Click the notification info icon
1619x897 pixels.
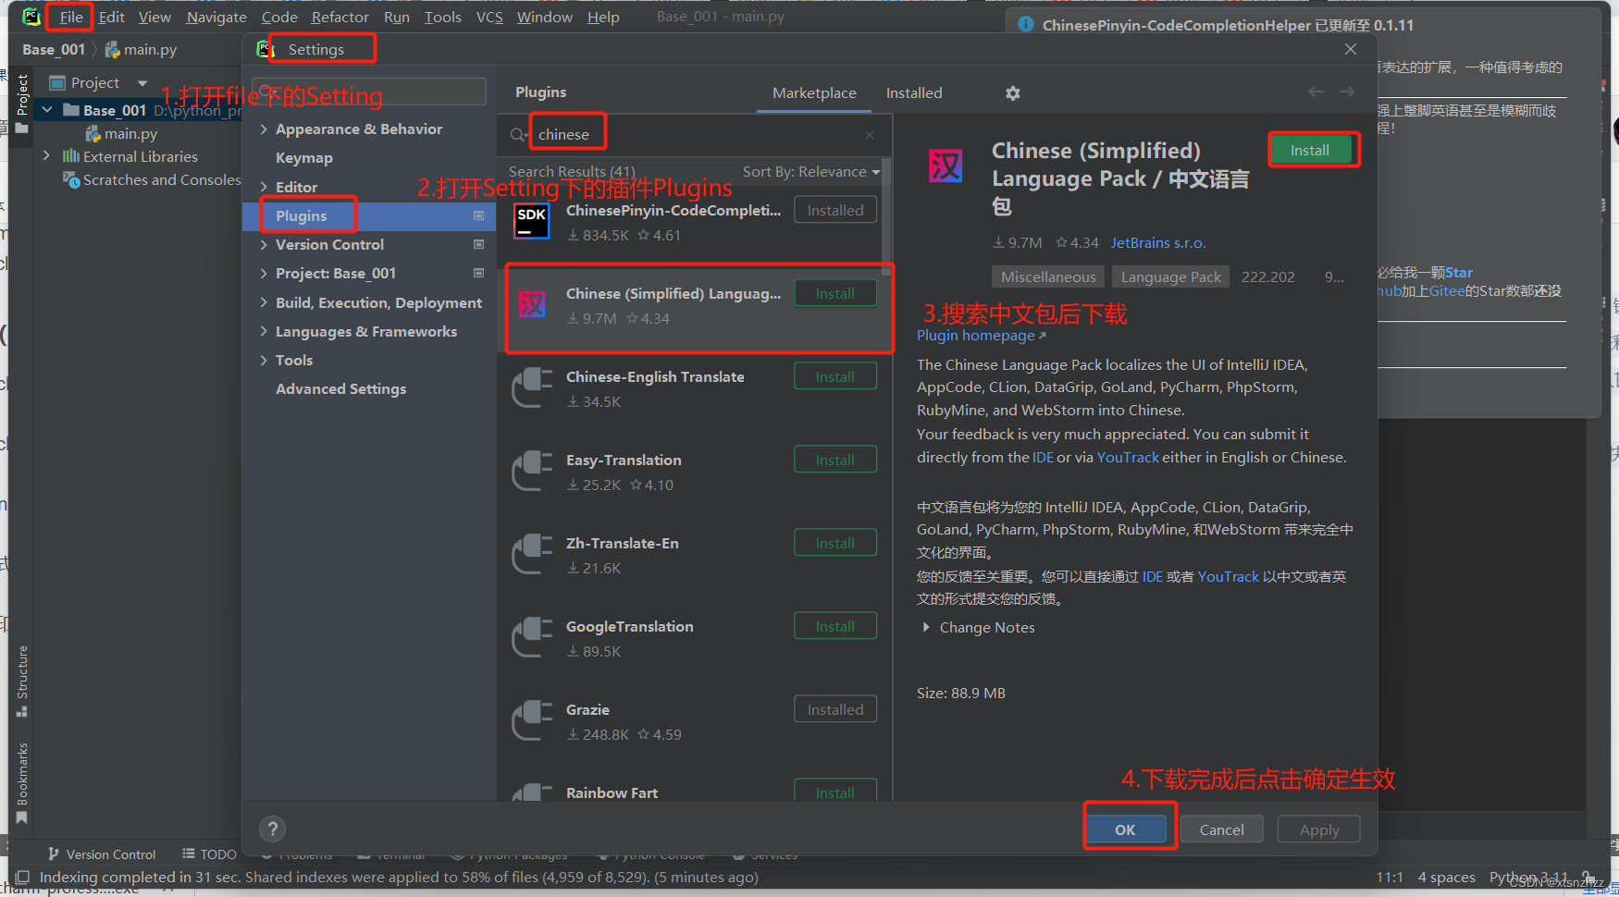point(1026,25)
